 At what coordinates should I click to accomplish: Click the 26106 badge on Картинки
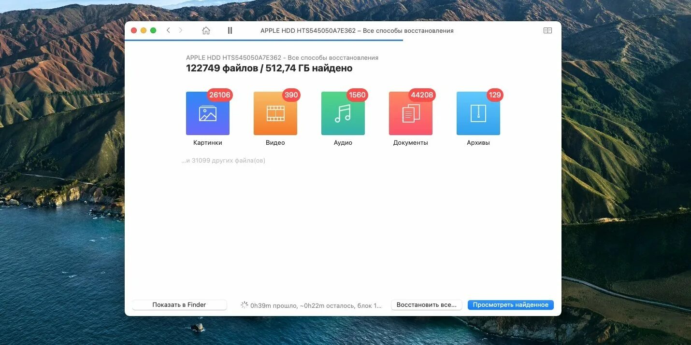pyautogui.click(x=220, y=95)
